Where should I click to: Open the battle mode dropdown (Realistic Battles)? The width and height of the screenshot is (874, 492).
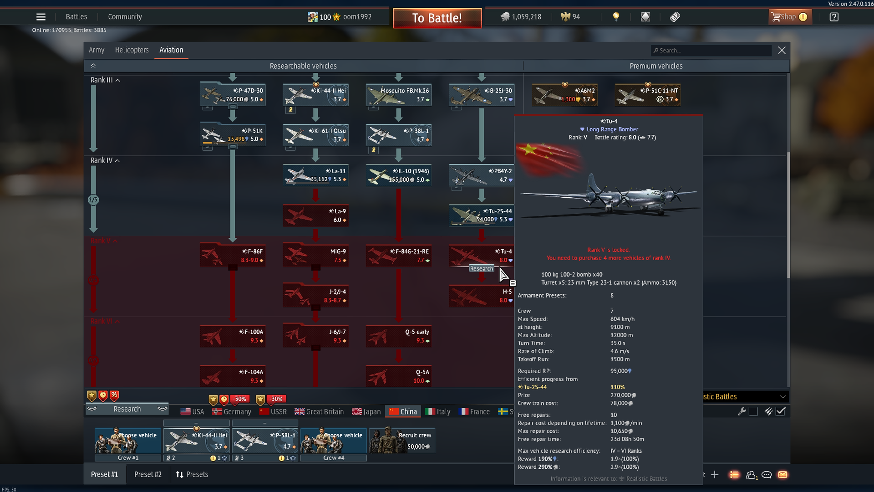pos(746,397)
